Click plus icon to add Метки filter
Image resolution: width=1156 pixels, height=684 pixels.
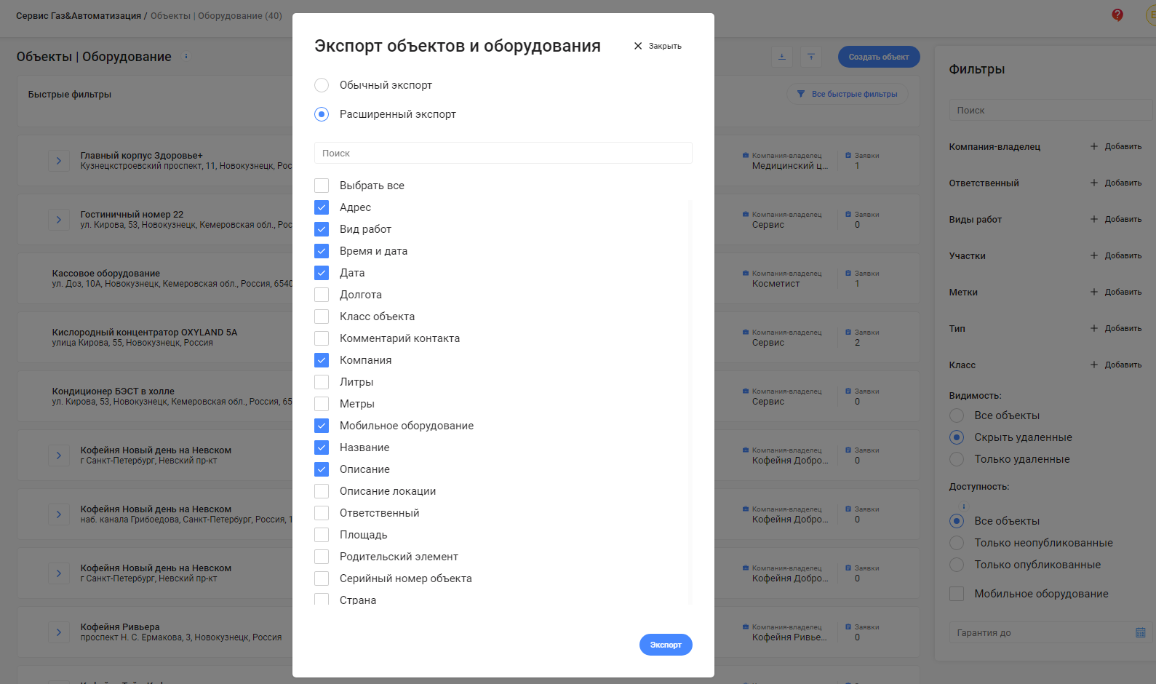coord(1093,292)
